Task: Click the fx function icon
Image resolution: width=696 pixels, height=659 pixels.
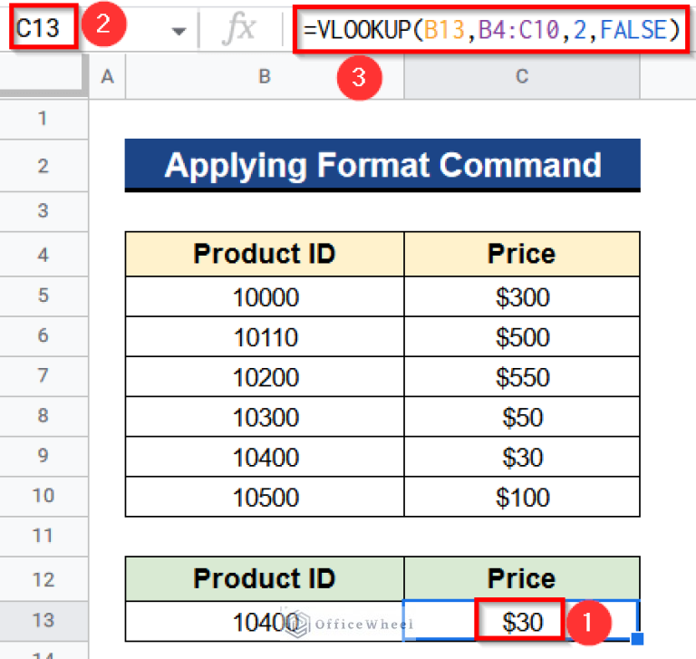Action: (x=239, y=30)
